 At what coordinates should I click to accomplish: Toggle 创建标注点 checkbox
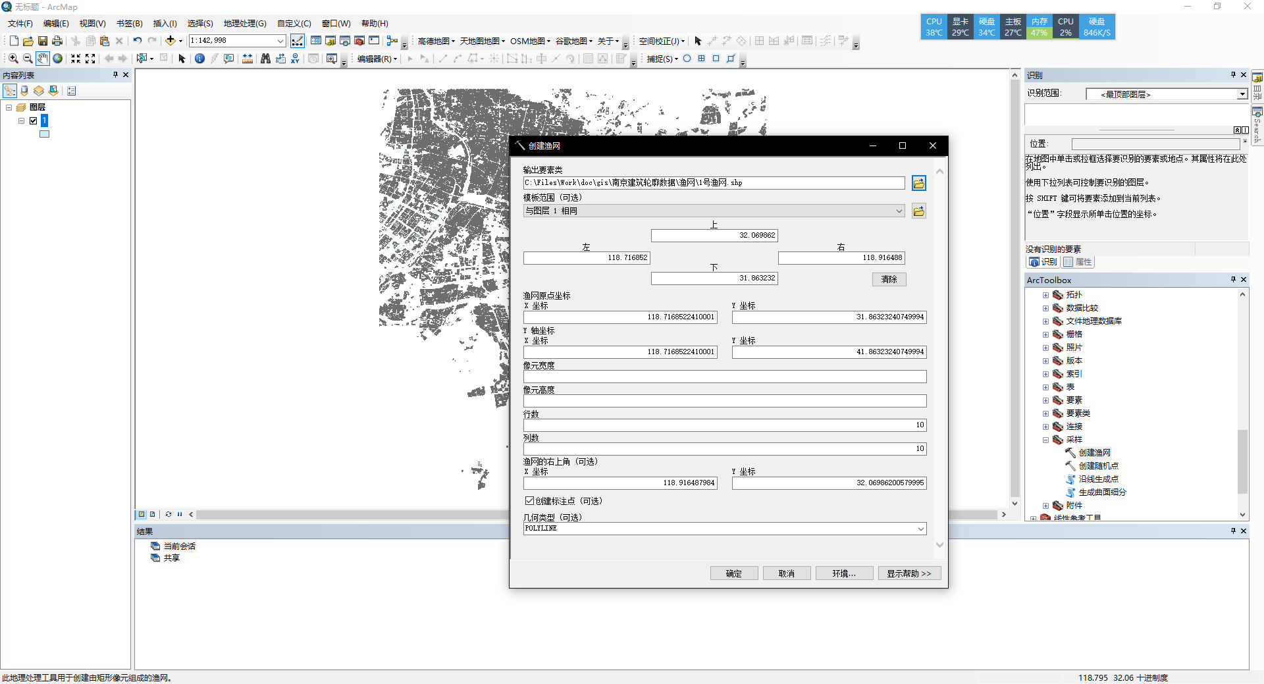[529, 501]
